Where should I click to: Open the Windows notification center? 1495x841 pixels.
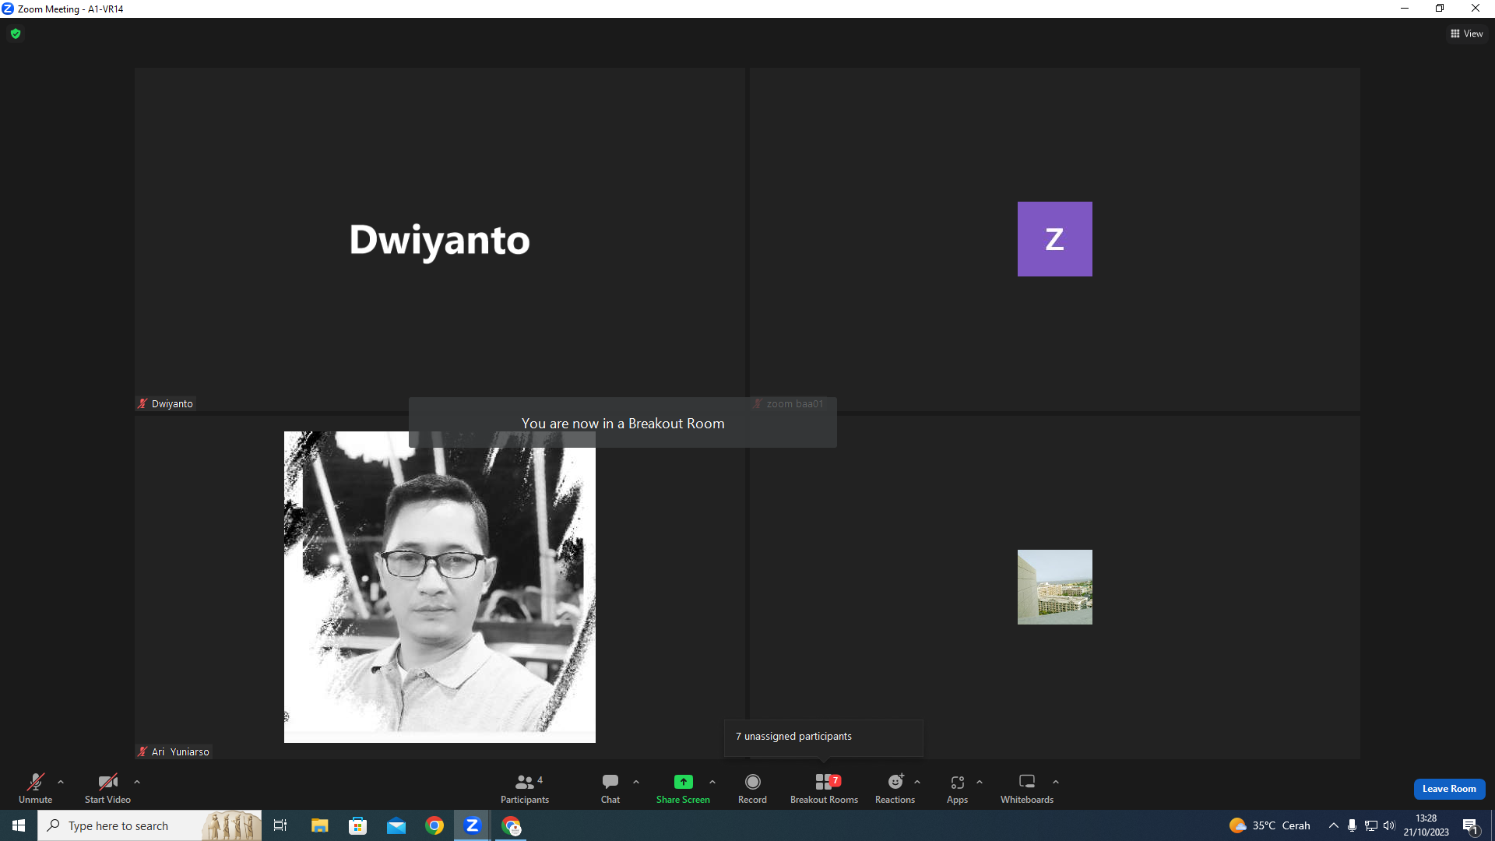(x=1471, y=825)
